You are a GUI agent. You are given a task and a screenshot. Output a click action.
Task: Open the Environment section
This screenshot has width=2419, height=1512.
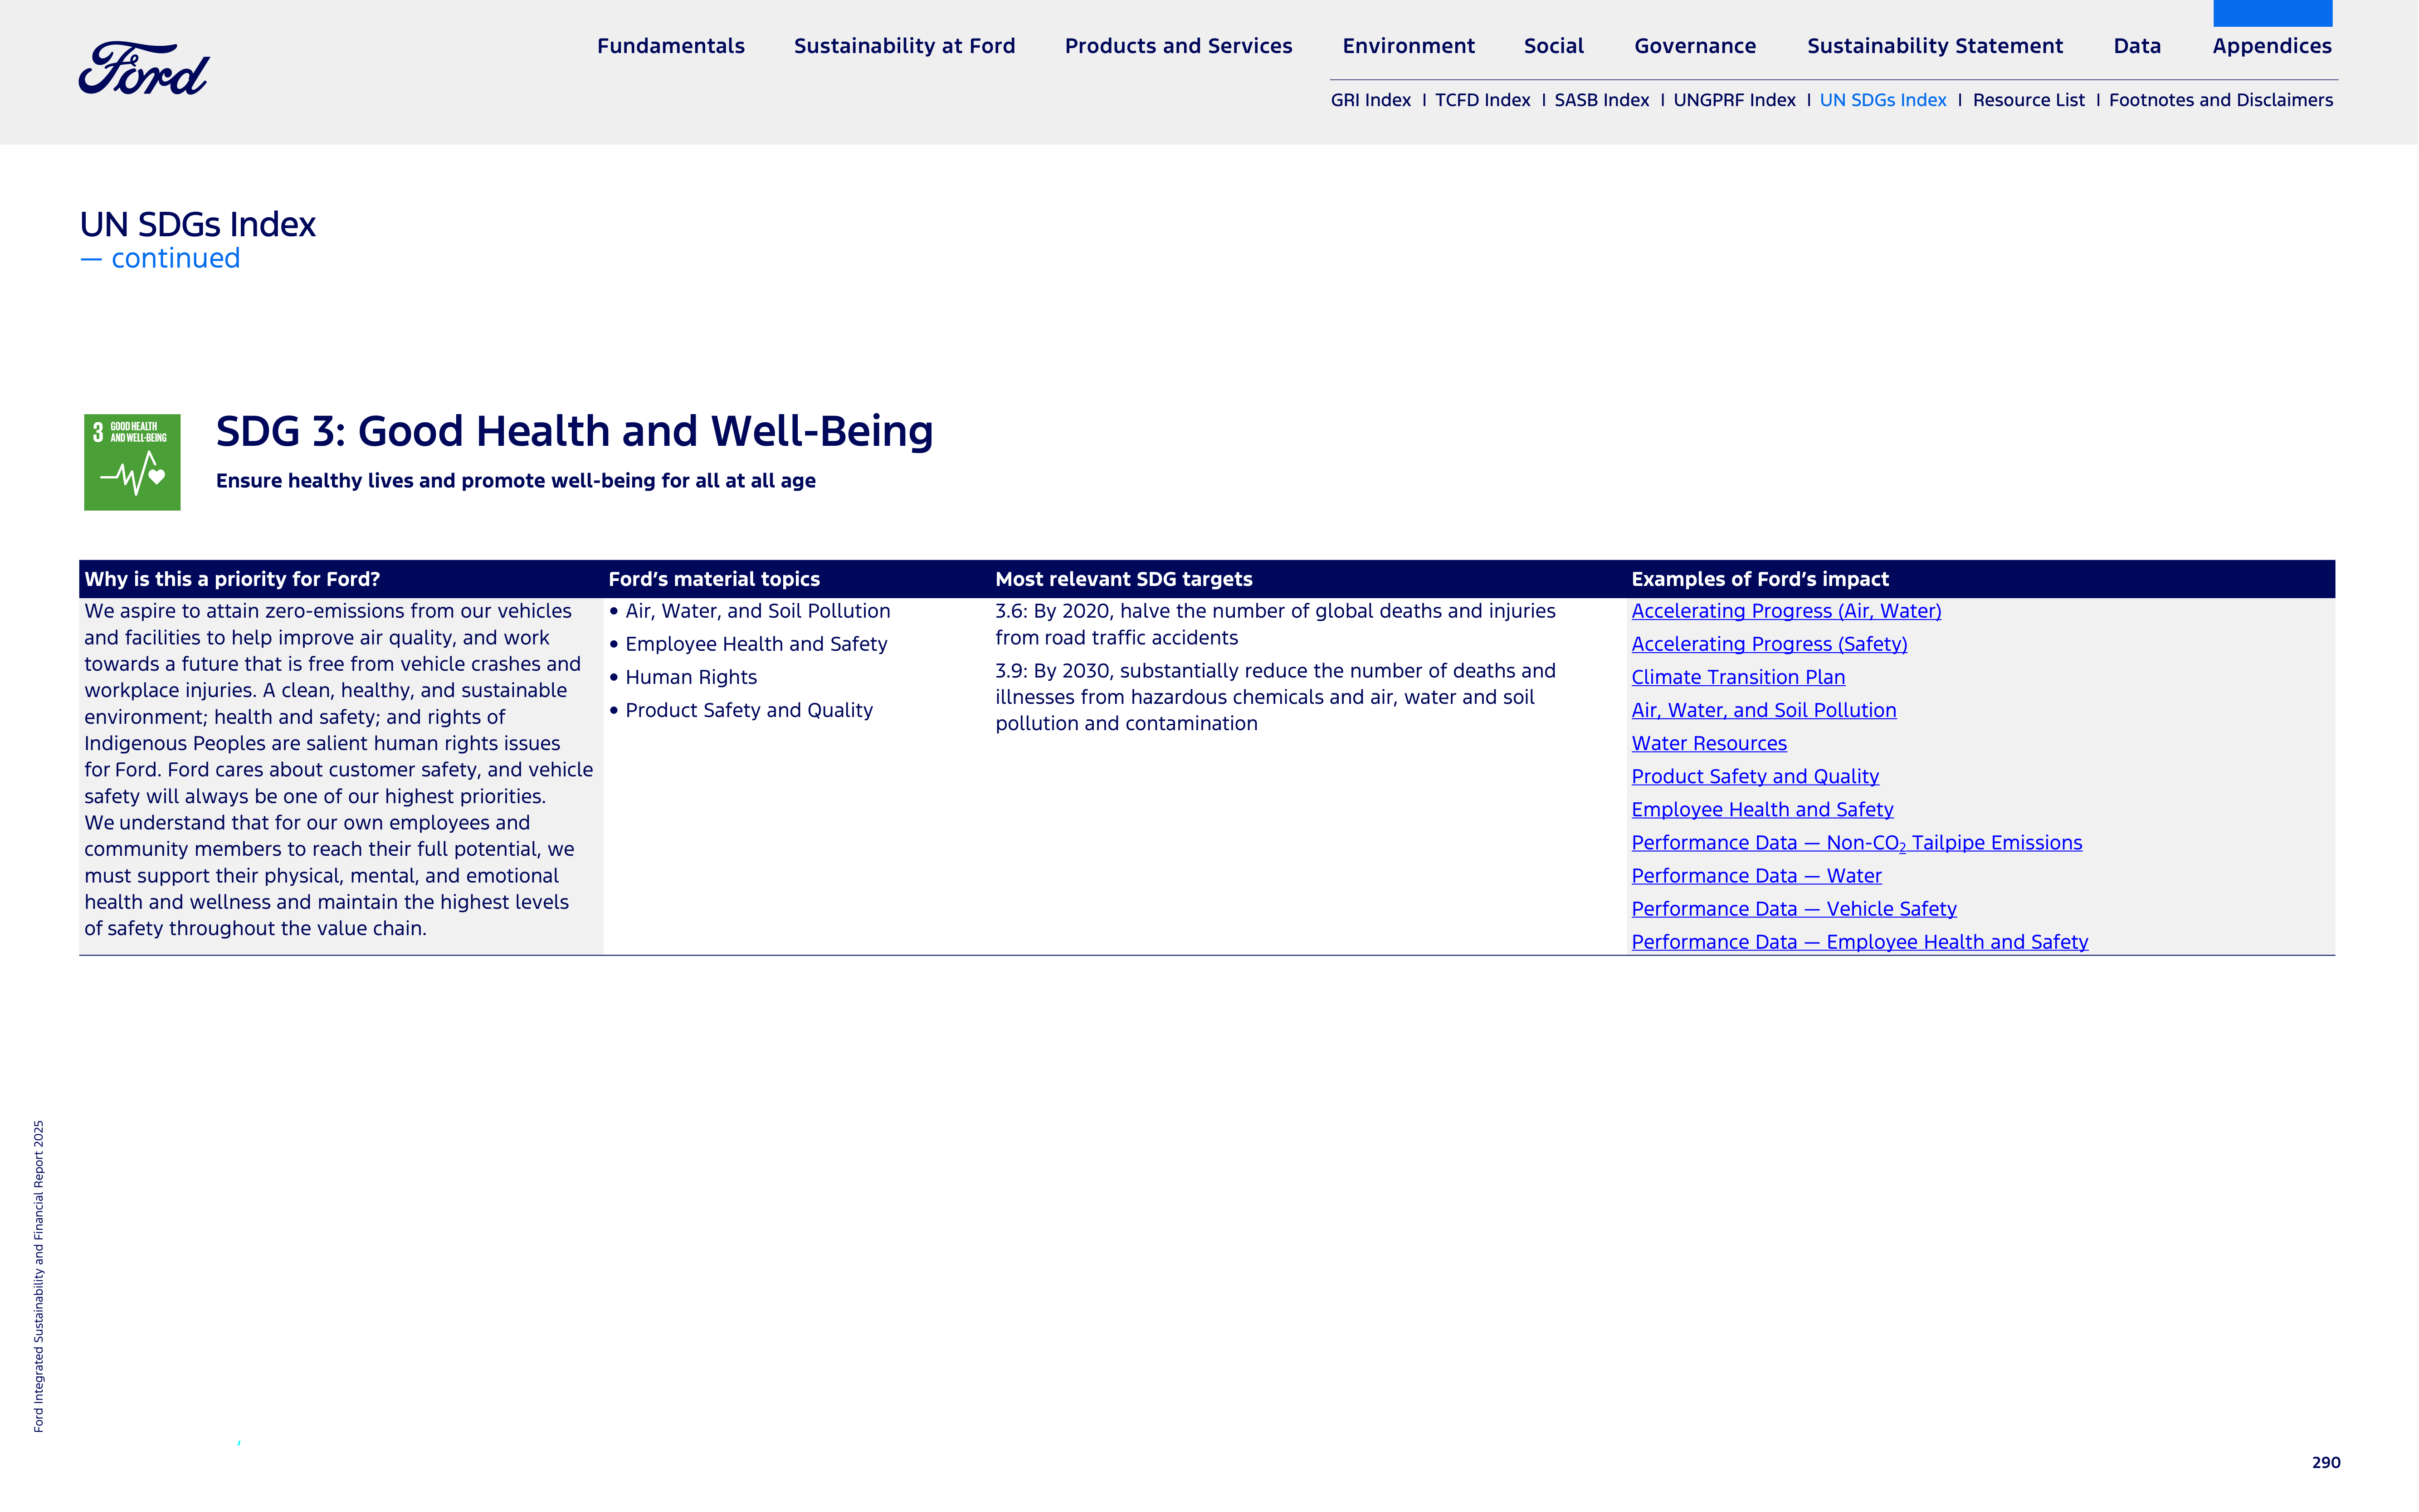coord(1408,46)
